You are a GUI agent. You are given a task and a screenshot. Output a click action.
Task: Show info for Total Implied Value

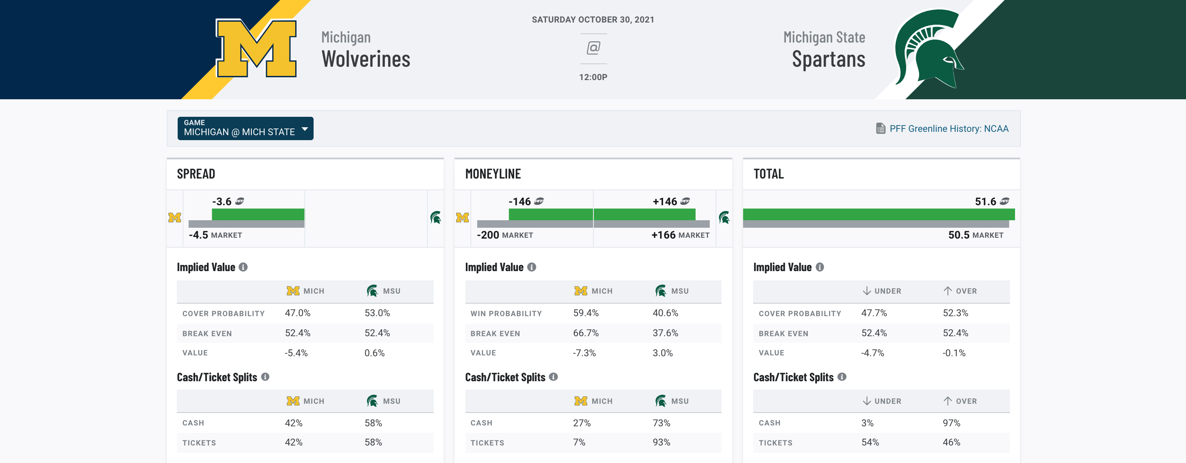[819, 267]
